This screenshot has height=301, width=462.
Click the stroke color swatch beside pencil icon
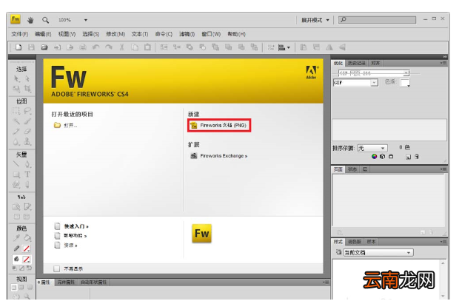coord(27,248)
